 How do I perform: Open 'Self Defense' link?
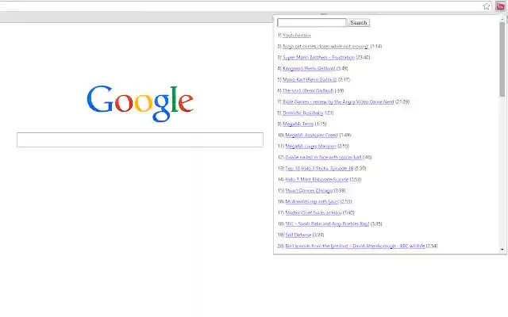click(298, 235)
